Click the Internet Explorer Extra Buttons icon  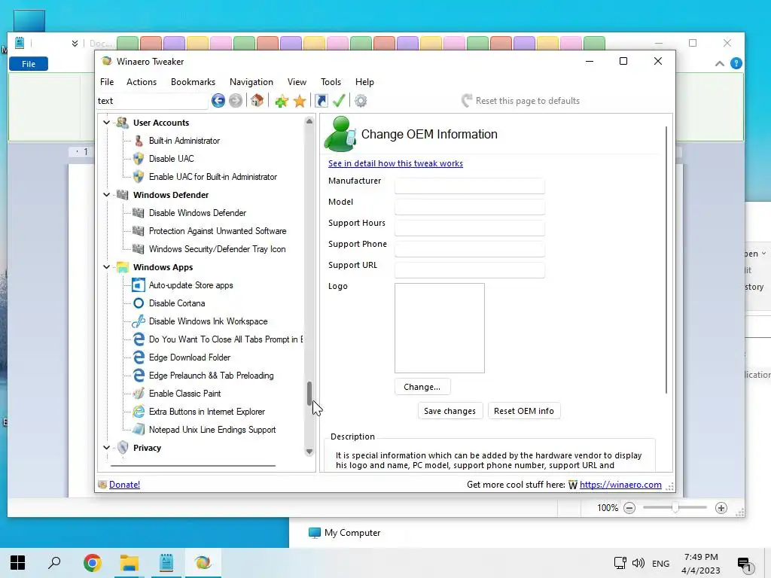point(139,412)
